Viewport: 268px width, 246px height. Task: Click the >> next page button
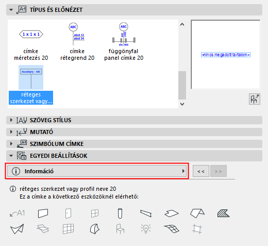[x=219, y=171]
